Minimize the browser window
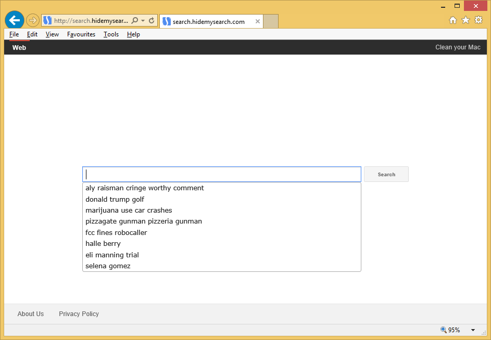This screenshot has width=491, height=340. pos(443,6)
